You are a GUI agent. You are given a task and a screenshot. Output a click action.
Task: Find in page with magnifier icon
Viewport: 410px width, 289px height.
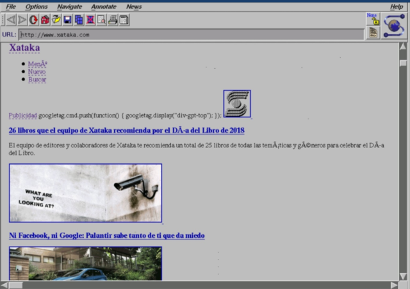point(101,20)
